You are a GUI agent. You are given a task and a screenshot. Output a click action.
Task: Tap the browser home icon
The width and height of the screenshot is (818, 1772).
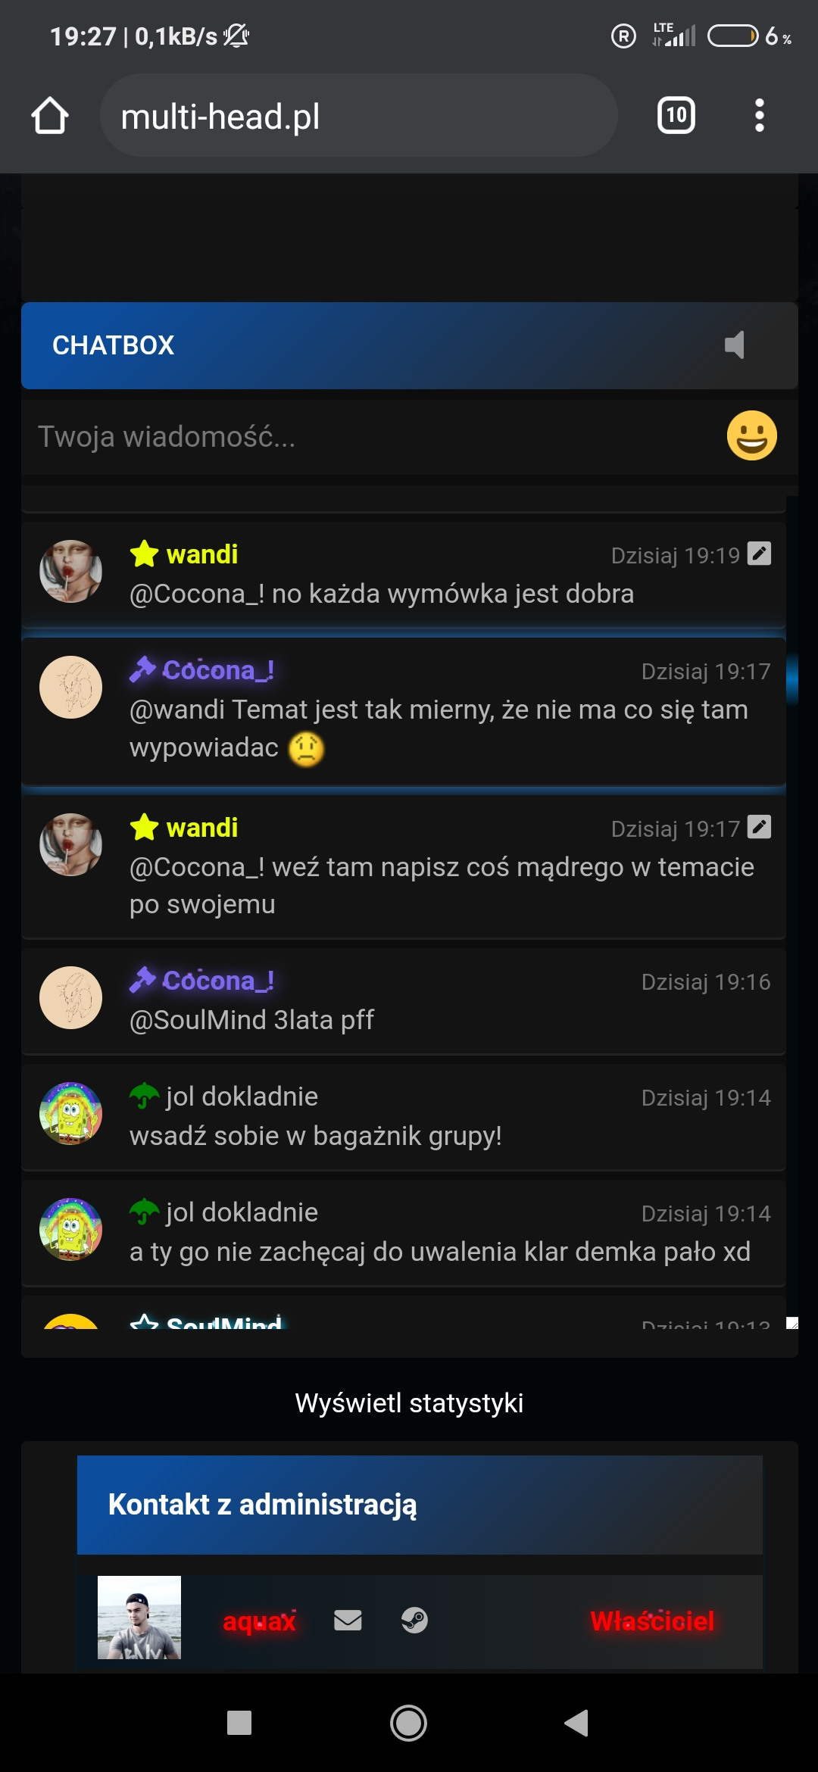click(50, 116)
